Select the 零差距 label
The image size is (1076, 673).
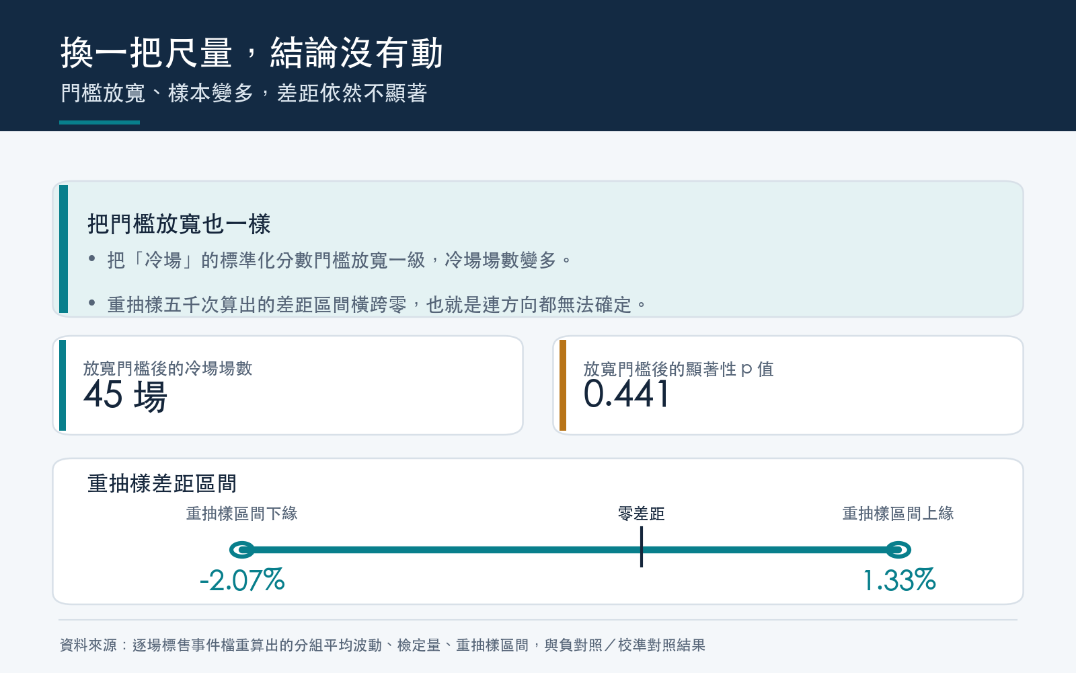tap(642, 513)
